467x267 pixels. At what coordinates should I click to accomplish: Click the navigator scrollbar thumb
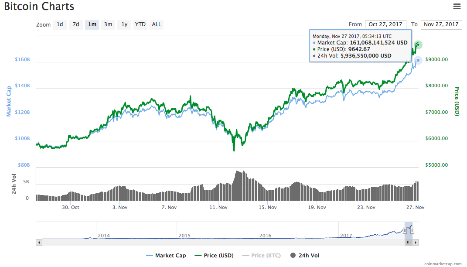[x=409, y=242]
